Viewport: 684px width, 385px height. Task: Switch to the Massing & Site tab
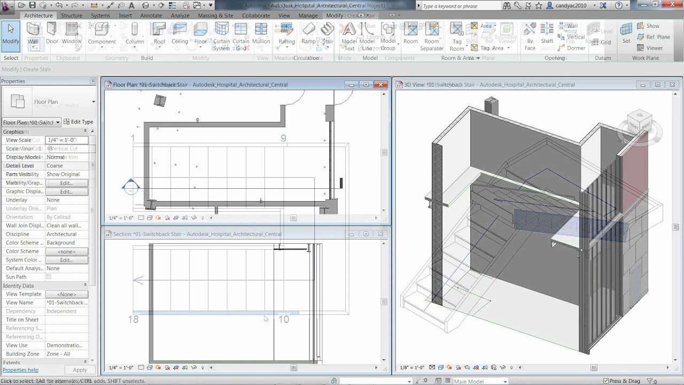tap(215, 16)
